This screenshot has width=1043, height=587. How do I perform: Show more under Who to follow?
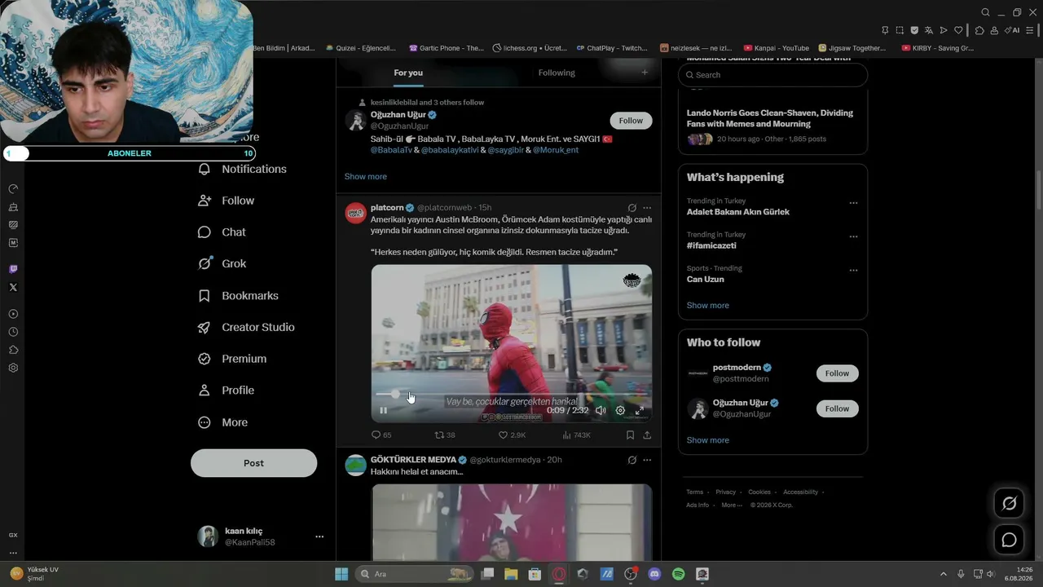pos(708,440)
